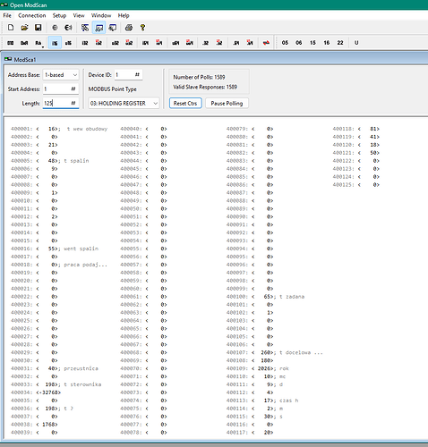
Task: Select the swapped u64 format with red mark
Action: (x=190, y=43)
